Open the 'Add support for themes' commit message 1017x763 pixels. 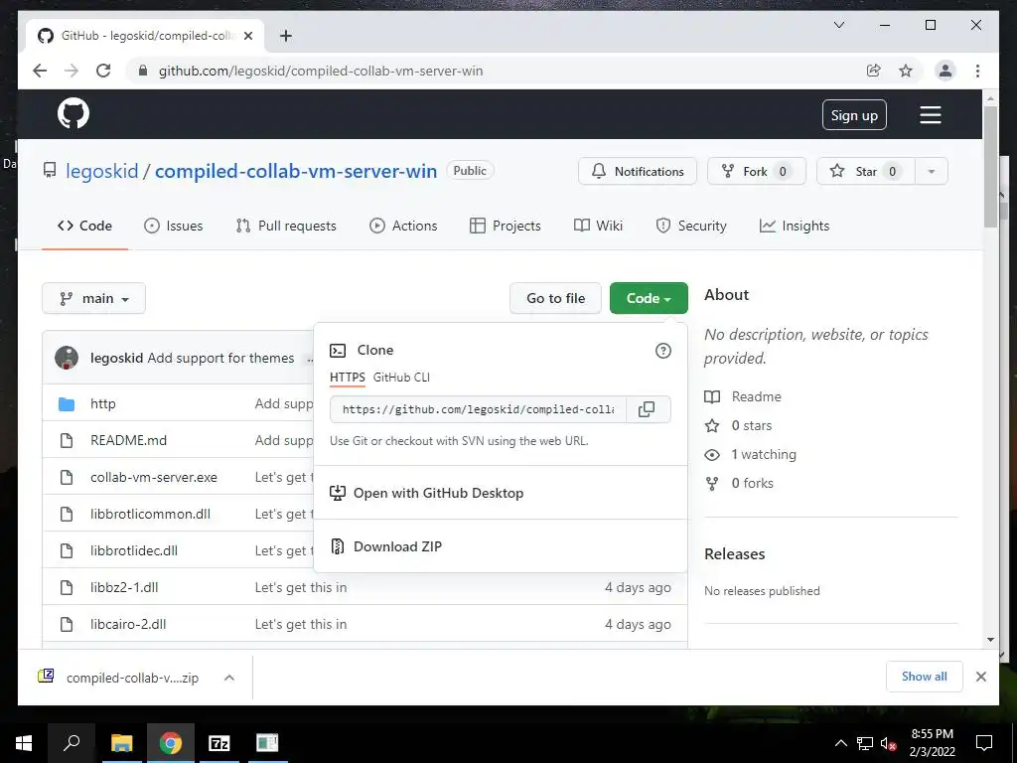(220, 358)
